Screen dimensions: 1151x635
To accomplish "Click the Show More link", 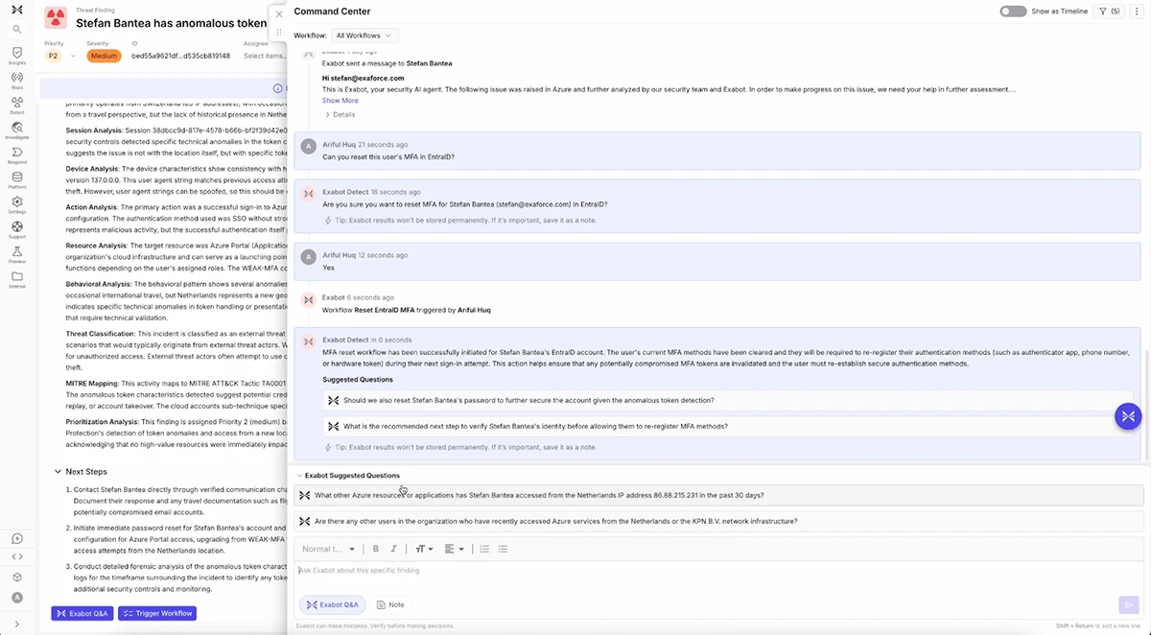I will tap(340, 101).
